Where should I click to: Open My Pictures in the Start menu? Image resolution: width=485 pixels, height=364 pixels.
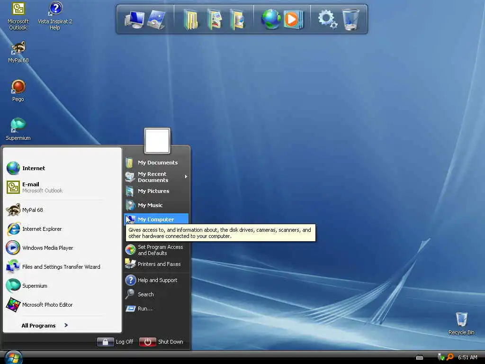(x=156, y=191)
